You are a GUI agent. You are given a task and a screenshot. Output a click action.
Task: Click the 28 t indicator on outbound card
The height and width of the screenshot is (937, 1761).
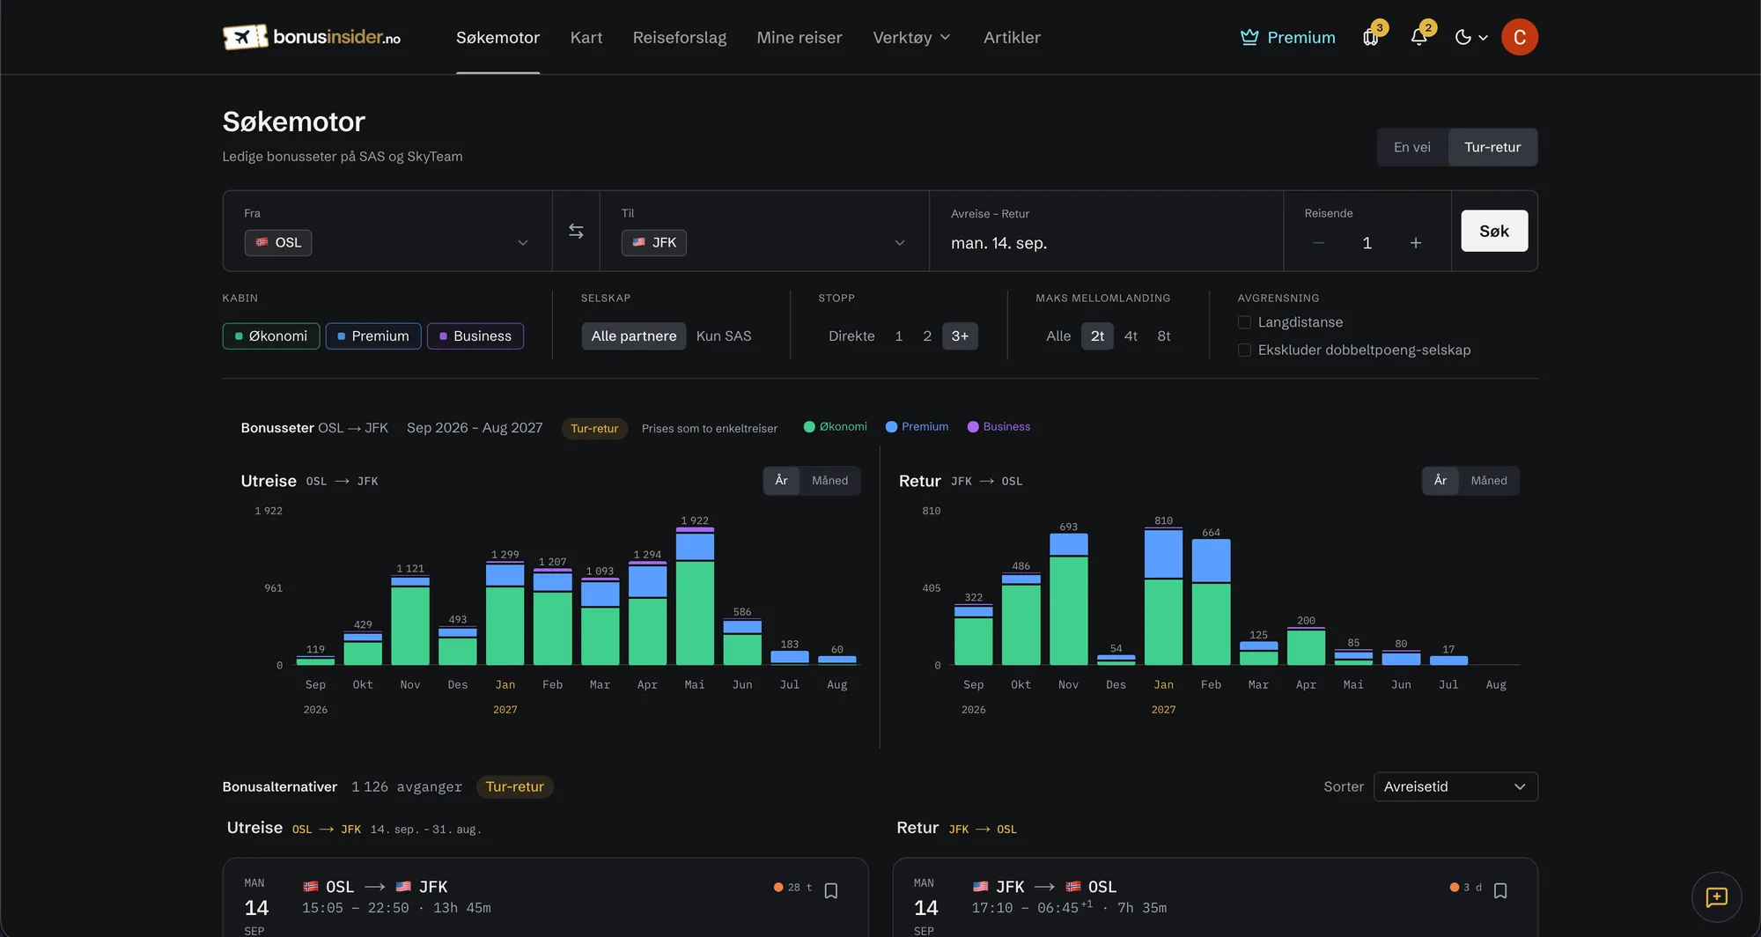coord(793,887)
